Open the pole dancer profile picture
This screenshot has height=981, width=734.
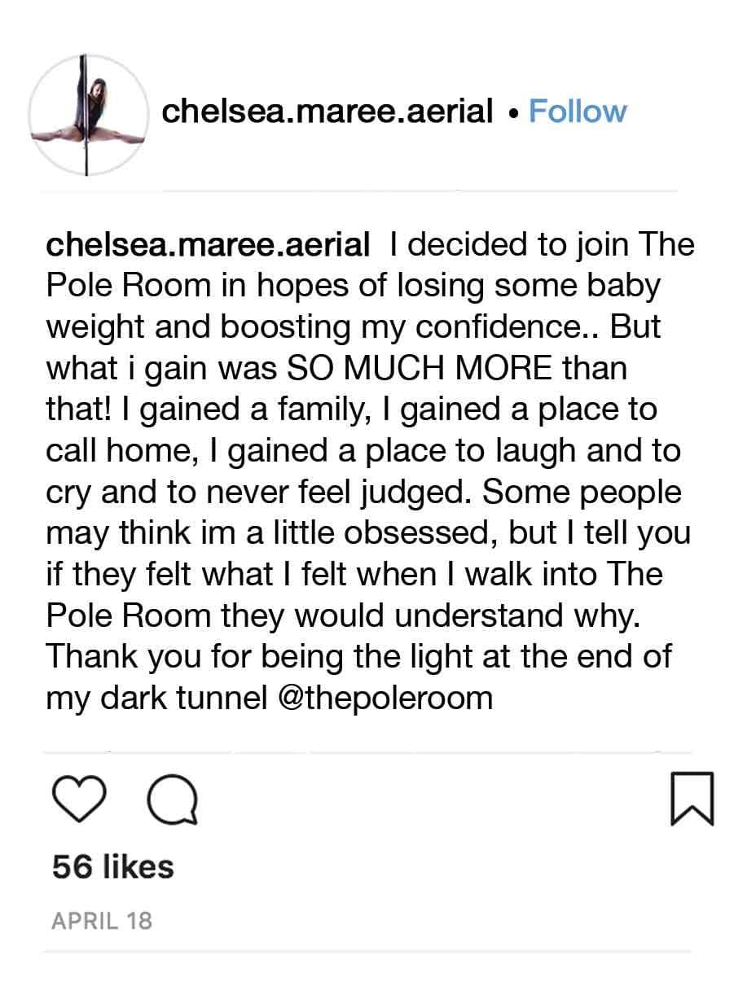88,115
